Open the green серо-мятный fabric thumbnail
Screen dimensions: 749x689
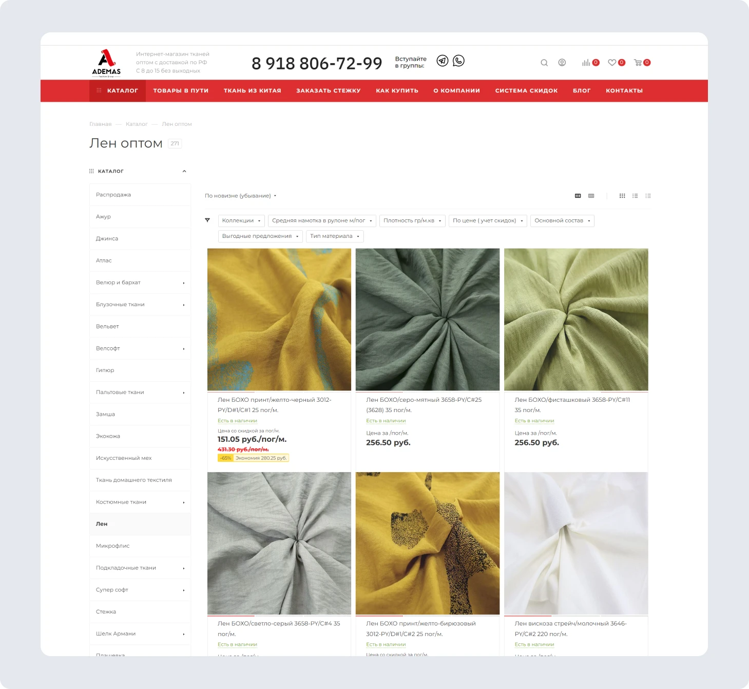coord(427,319)
